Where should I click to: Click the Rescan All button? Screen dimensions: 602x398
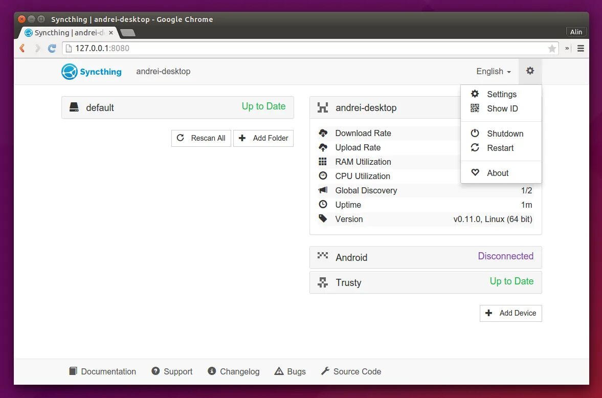(201, 138)
